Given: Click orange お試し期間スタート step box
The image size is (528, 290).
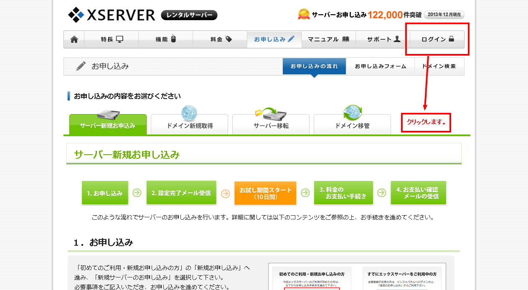Looking at the screenshot, I should 265,193.
